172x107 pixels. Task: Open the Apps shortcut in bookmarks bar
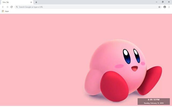point(5,11)
